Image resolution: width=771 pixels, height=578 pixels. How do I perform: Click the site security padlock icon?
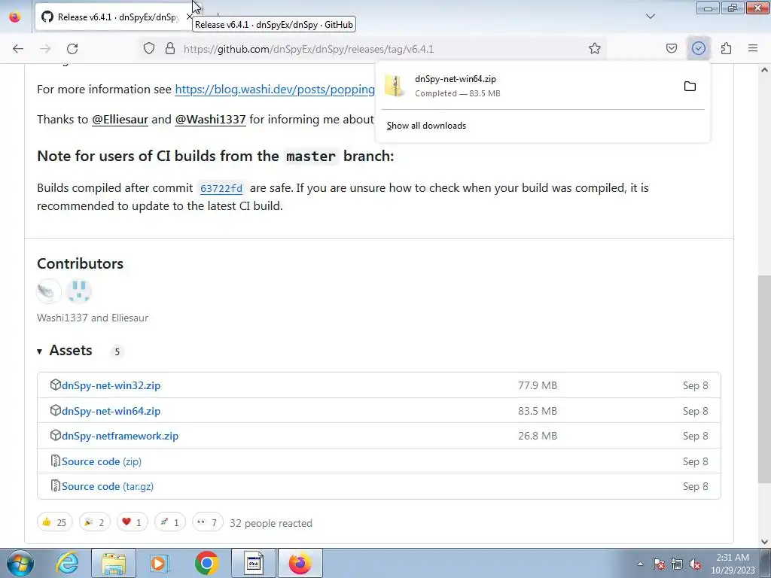click(x=170, y=49)
